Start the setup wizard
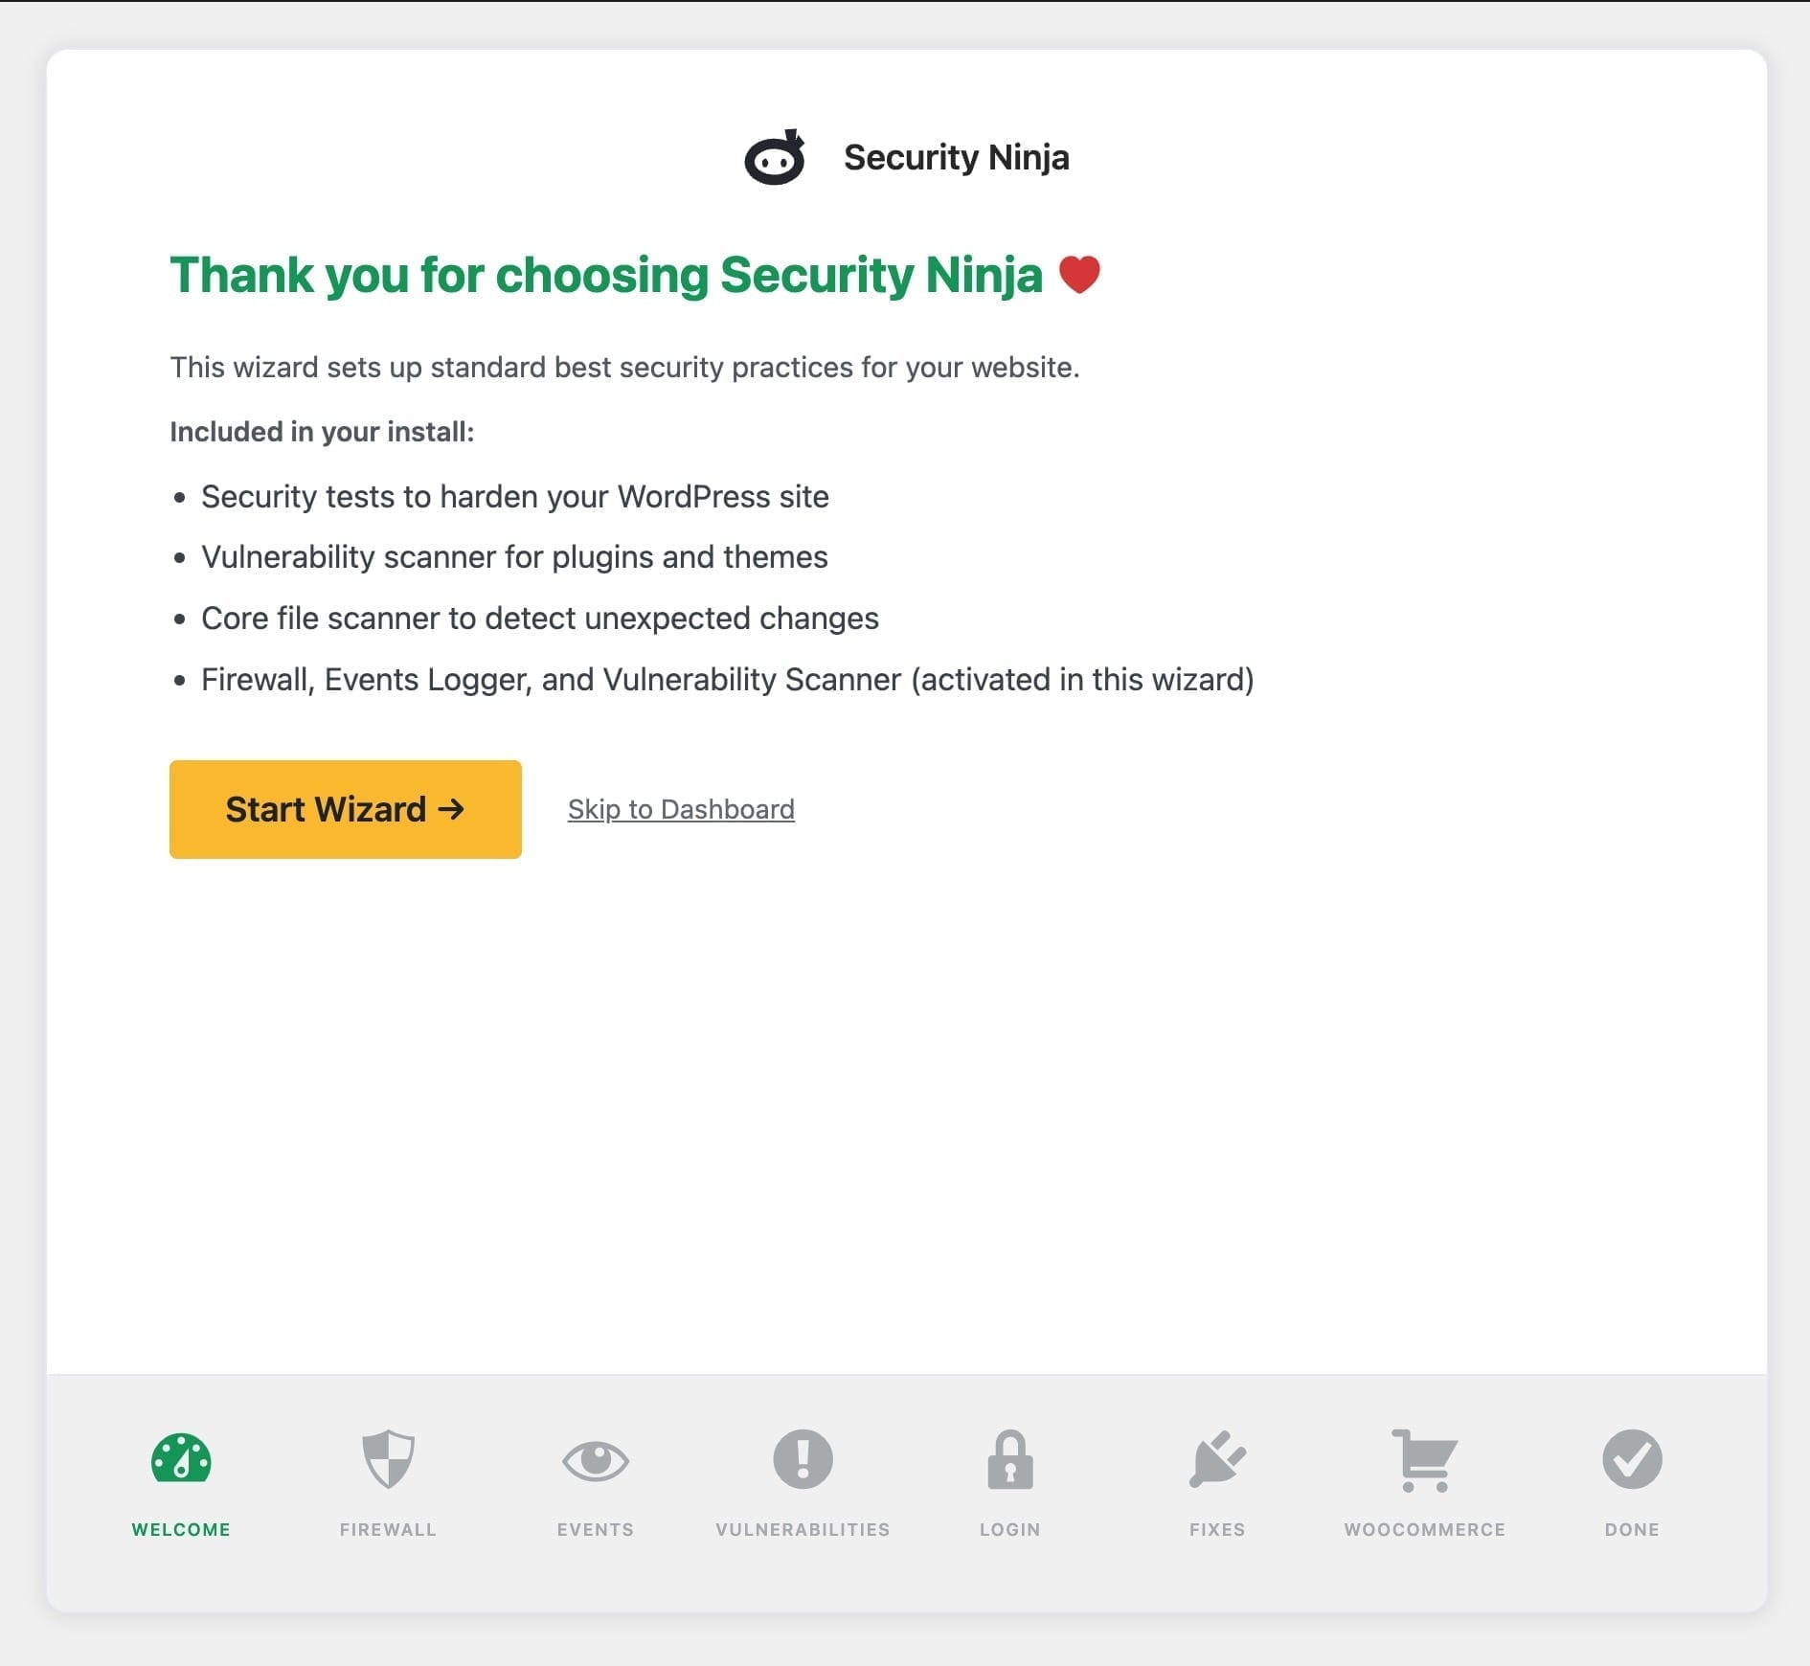Image resolution: width=1810 pixels, height=1666 pixels. (x=346, y=809)
